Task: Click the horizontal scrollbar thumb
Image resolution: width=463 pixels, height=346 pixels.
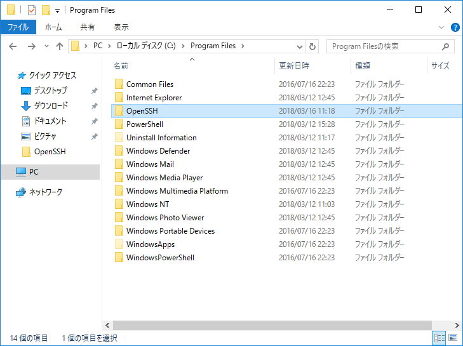Action: click(272, 325)
